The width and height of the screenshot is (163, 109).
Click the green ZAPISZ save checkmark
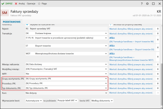(3, 4)
